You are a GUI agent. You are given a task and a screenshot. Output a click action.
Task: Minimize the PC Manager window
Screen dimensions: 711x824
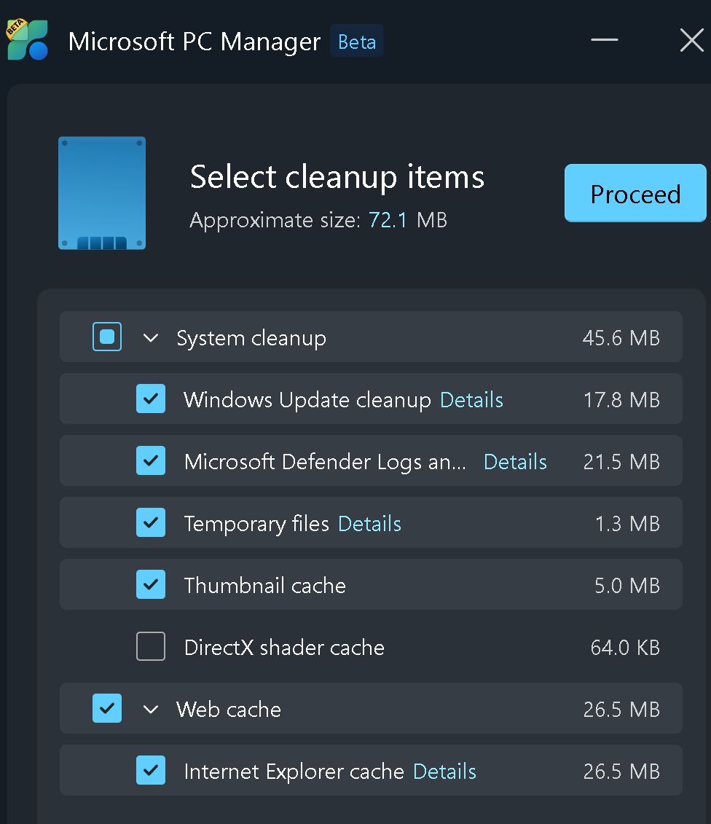click(605, 39)
